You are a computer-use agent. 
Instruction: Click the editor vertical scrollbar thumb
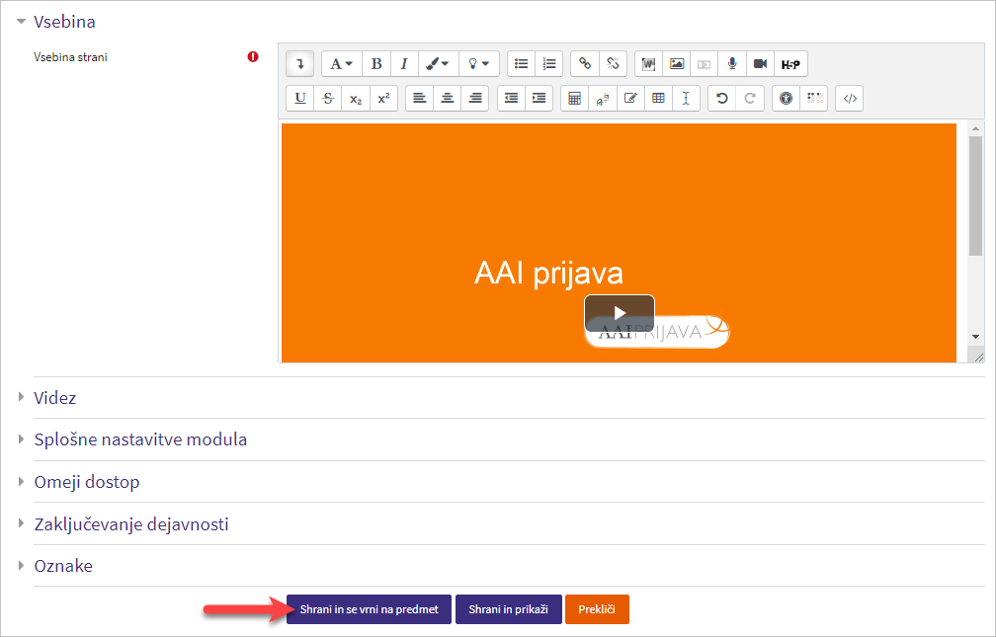975,196
